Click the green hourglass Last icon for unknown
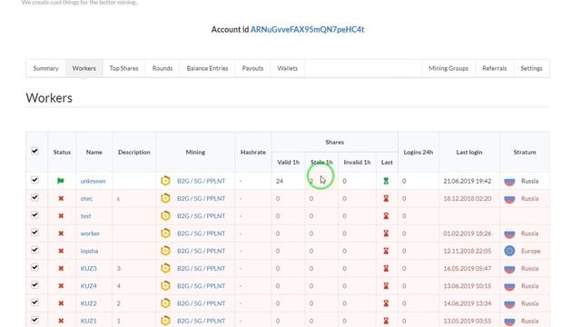 (386, 181)
